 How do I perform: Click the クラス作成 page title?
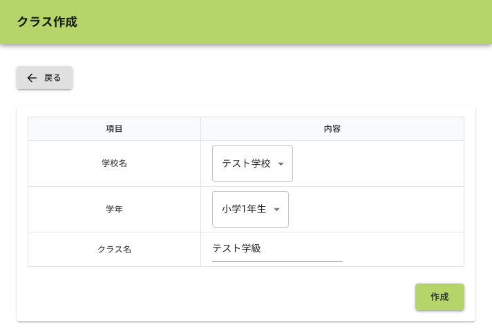point(47,22)
